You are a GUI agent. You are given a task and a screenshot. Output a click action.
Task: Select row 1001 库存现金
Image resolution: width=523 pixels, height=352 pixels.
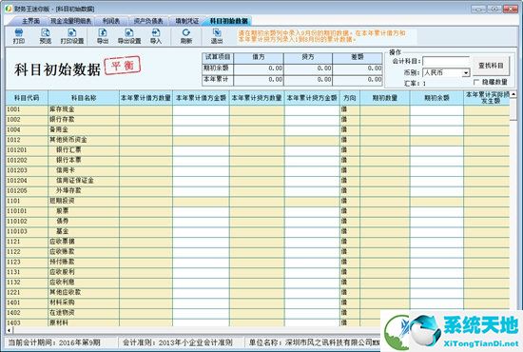258,109
